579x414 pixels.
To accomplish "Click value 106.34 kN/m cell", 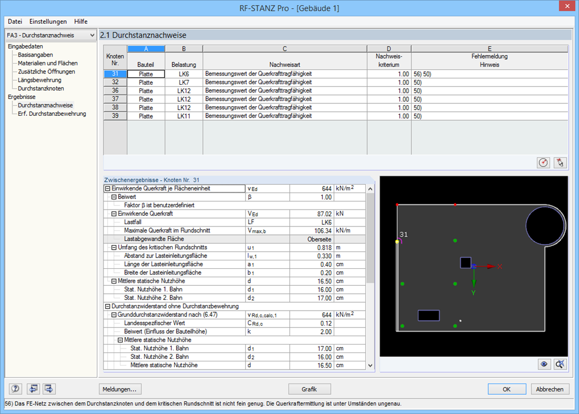I will pyautogui.click(x=312, y=230).
